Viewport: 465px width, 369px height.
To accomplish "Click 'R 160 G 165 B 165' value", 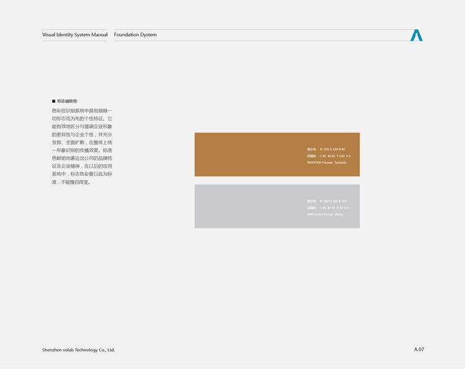I will coord(333,201).
